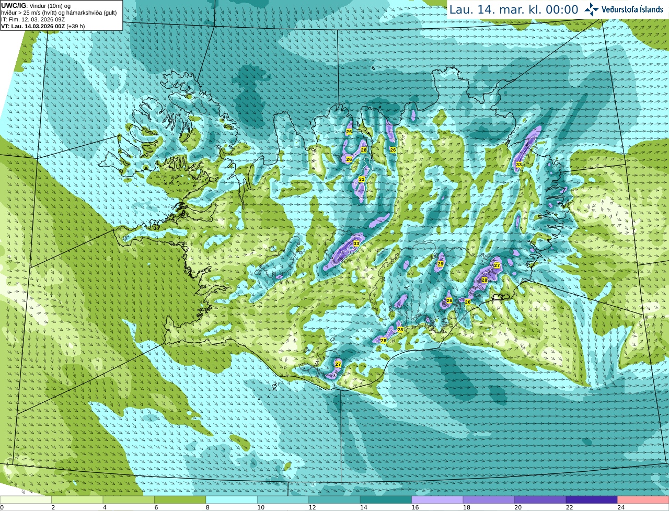Pick the 8–10 m/s pale cyan swatch

tap(232, 500)
